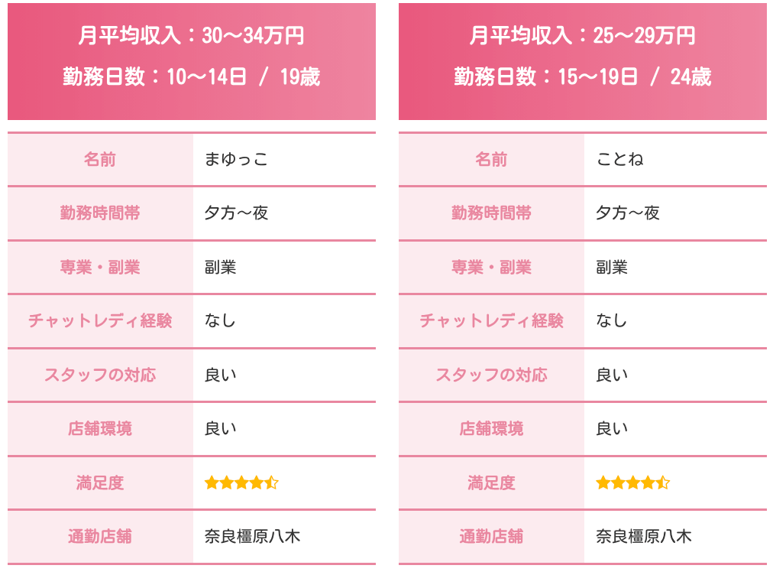Click 夕方〜夜 in まゆっこ's review table
The width and height of the screenshot is (773, 575).
click(x=236, y=213)
